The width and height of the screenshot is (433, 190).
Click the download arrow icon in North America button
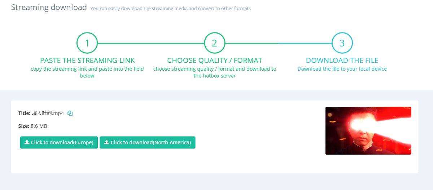point(106,142)
